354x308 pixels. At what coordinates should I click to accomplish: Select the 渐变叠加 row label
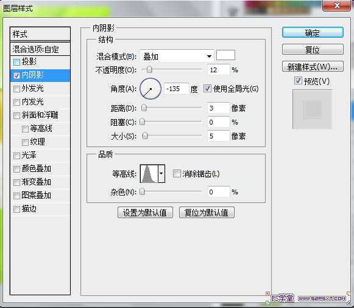(37, 182)
